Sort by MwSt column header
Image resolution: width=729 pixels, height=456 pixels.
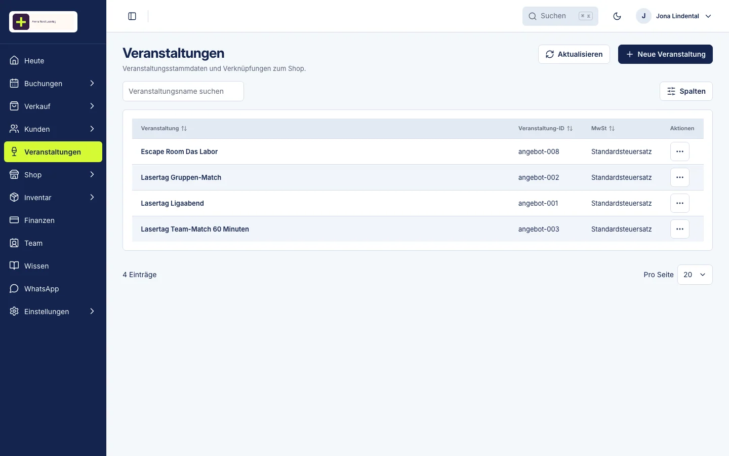(603, 129)
